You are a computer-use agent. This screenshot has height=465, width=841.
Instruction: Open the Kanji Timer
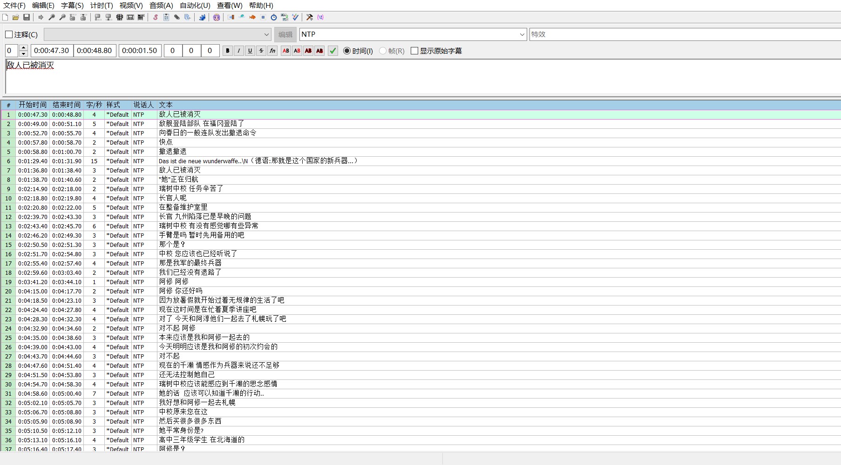[x=285, y=17]
